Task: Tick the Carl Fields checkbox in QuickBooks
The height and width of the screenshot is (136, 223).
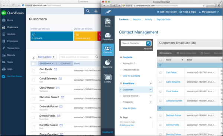Action: 33,71
